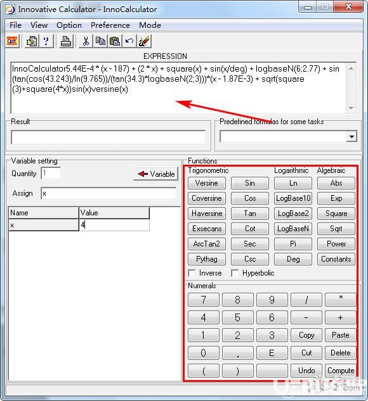The image size is (368, 401).
Task: Click the divide slash key
Action: click(x=306, y=300)
